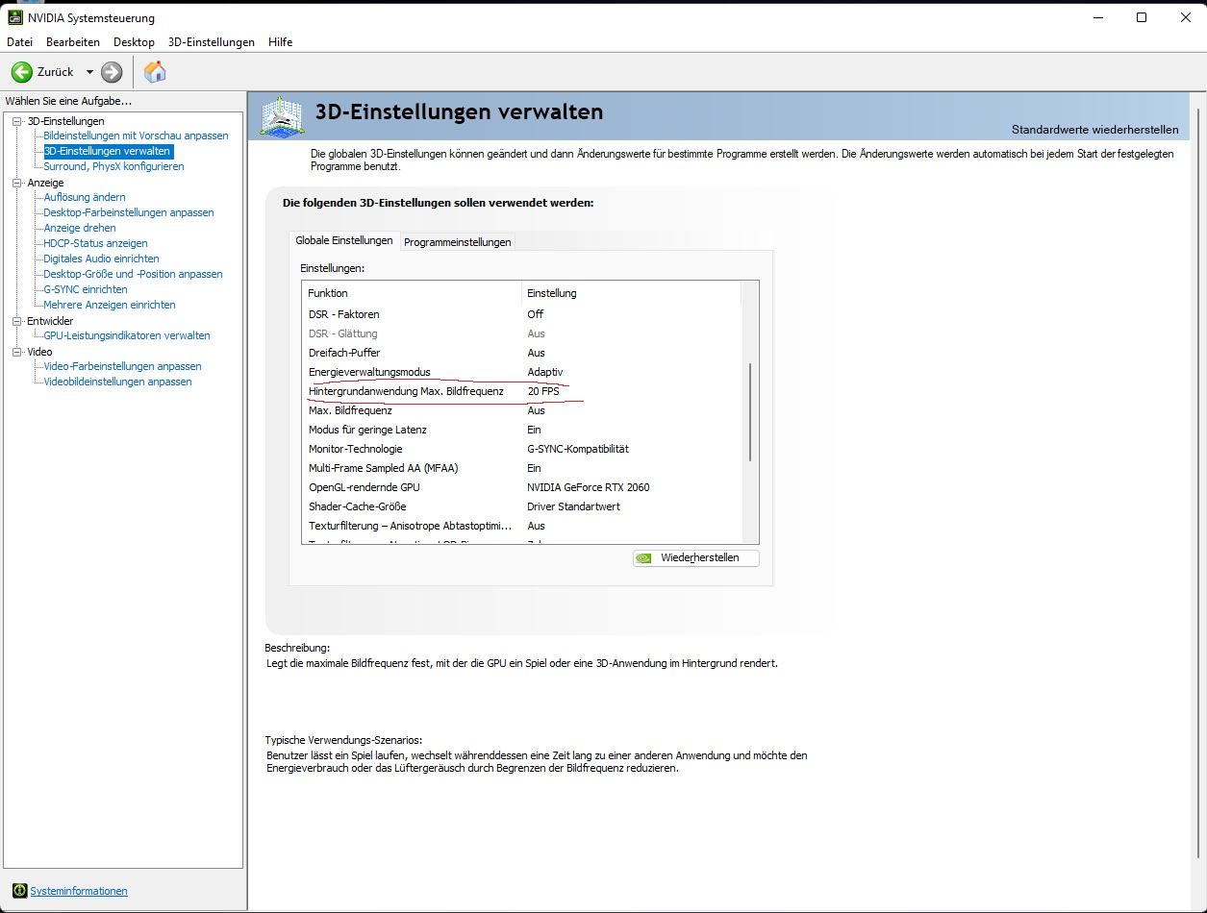Select the Max. Bildfrequenz row
Viewport: 1207px width, 913px height.
pos(522,410)
